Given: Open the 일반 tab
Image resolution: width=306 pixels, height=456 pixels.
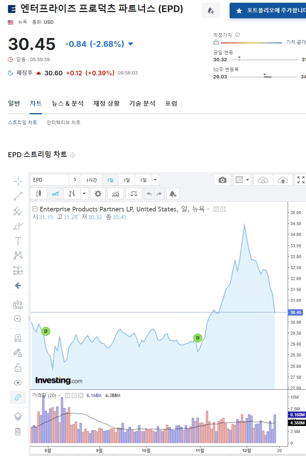Looking at the screenshot, I should click(x=14, y=103).
